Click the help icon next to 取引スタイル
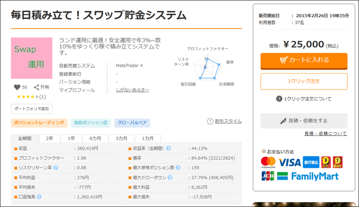Viewport: 359px width, 207px height. point(210,121)
